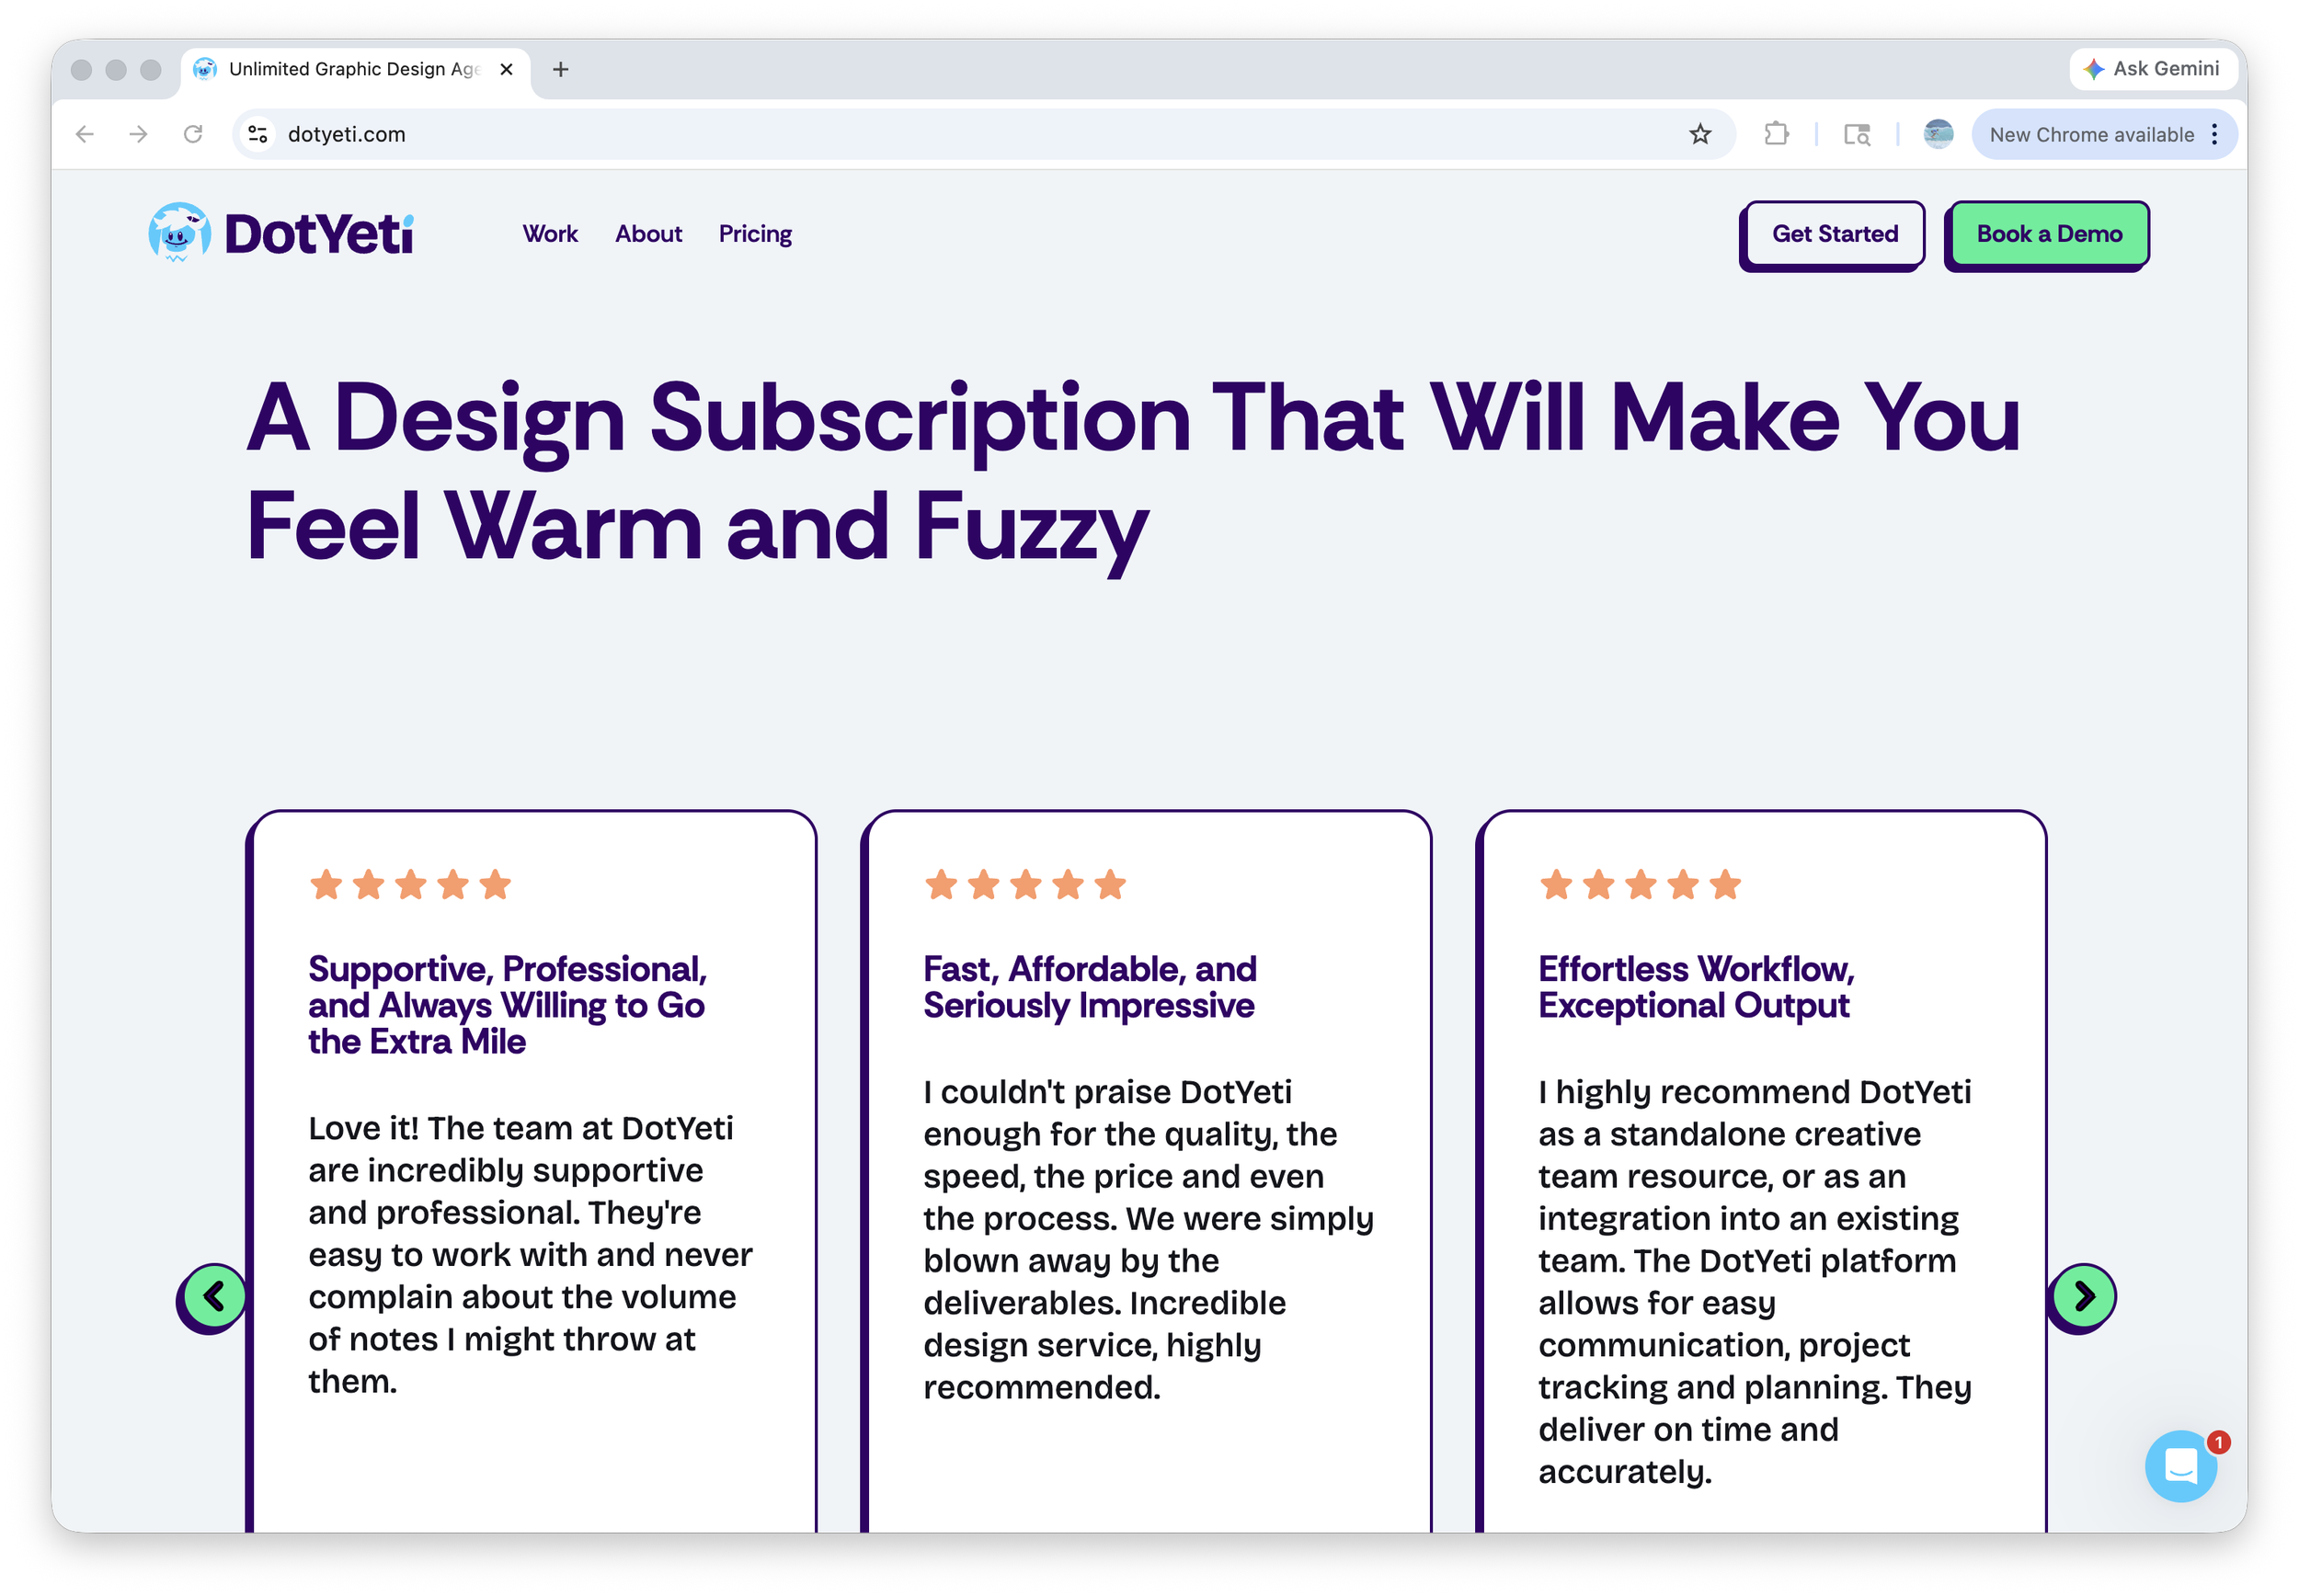Open the About menu item
The width and height of the screenshot is (2299, 1596).
click(648, 234)
